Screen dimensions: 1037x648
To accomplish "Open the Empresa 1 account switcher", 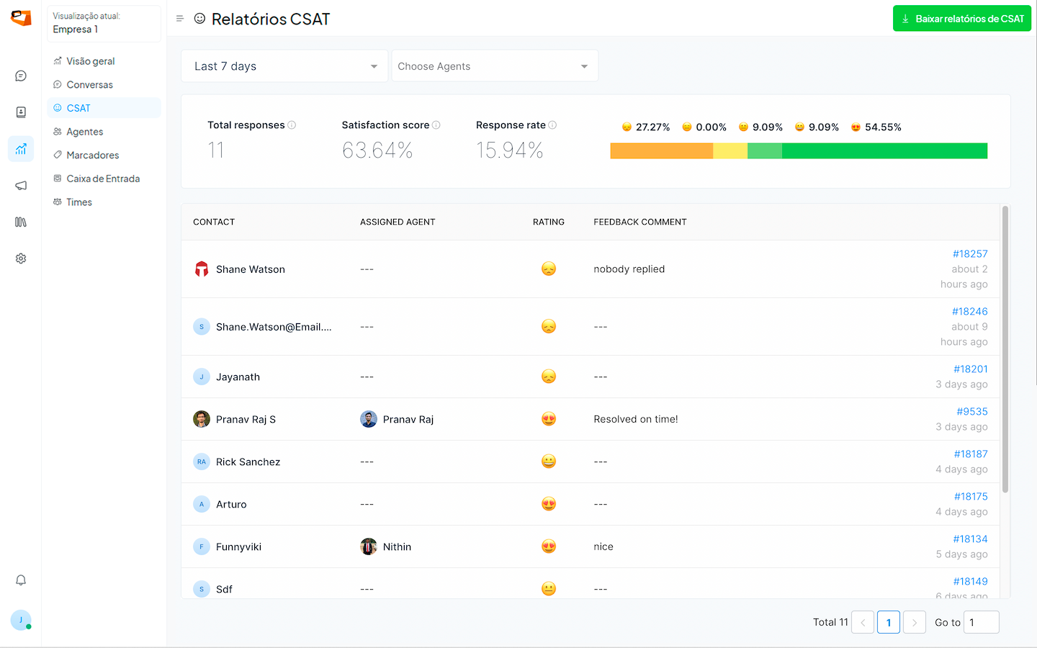I will click(x=104, y=23).
